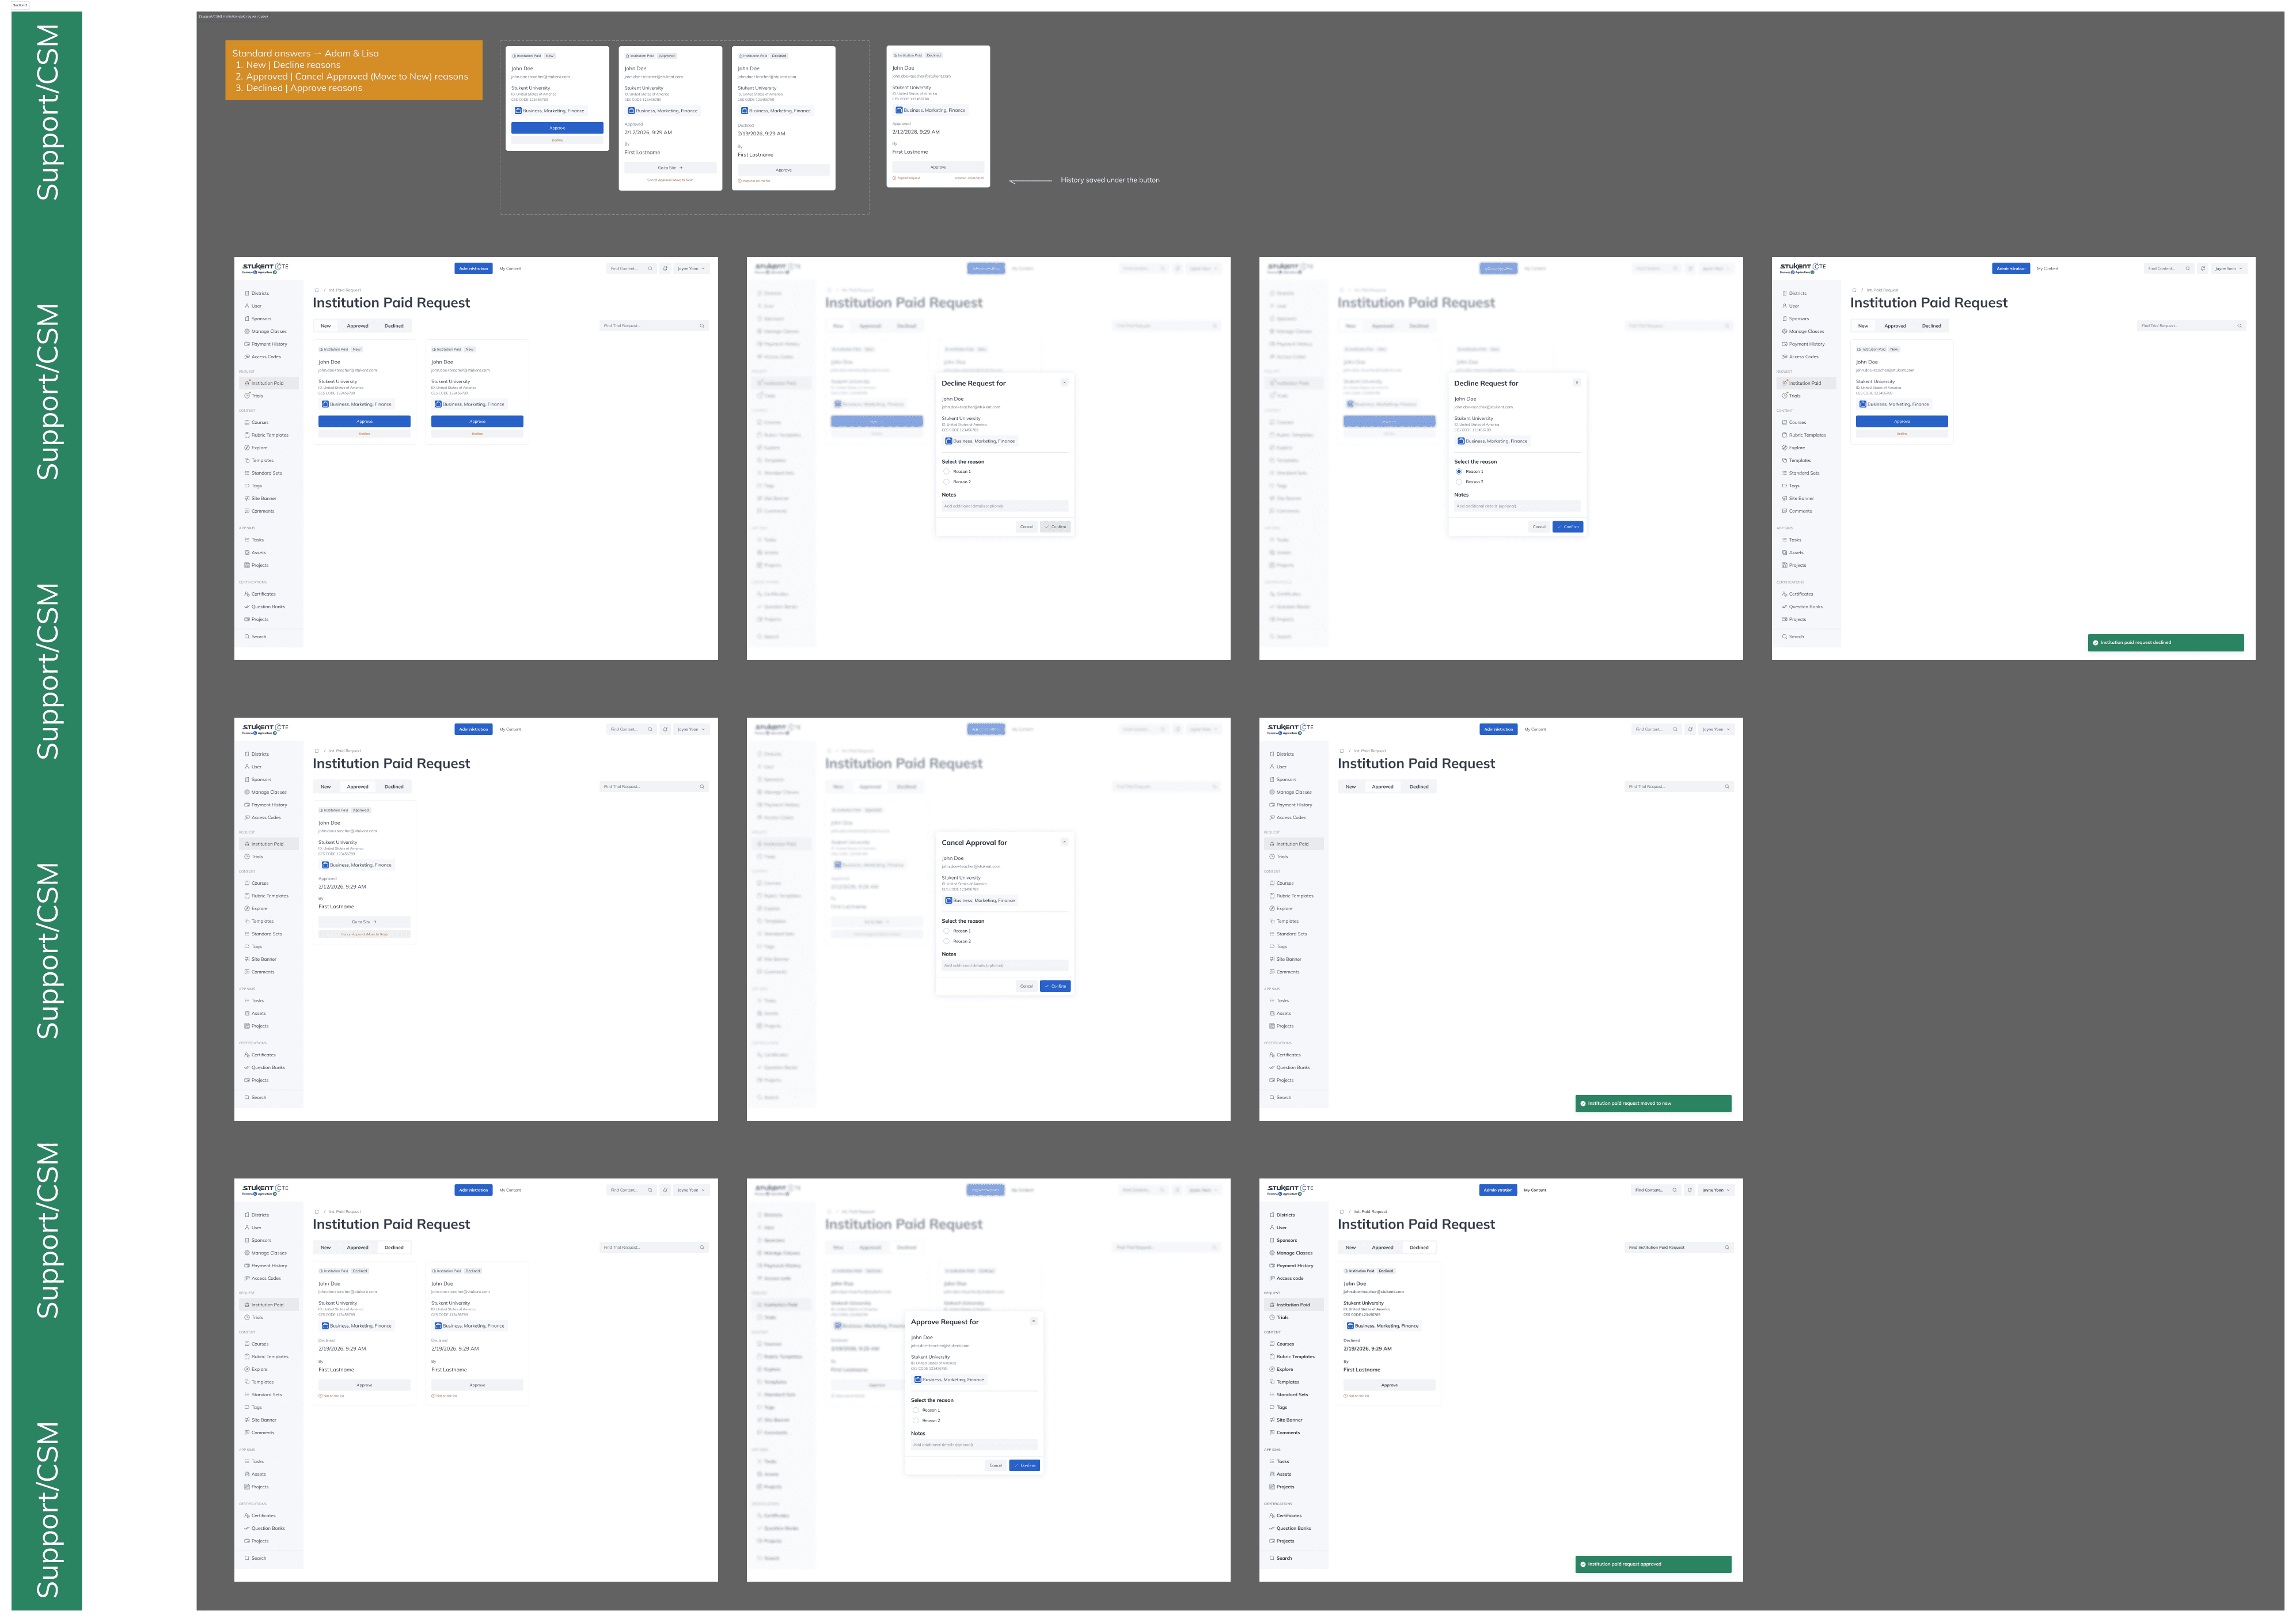The height and width of the screenshot is (1622, 2296).
Task: Click Confirm in the 'Cancel Approval for' dialog
Action: (1056, 986)
